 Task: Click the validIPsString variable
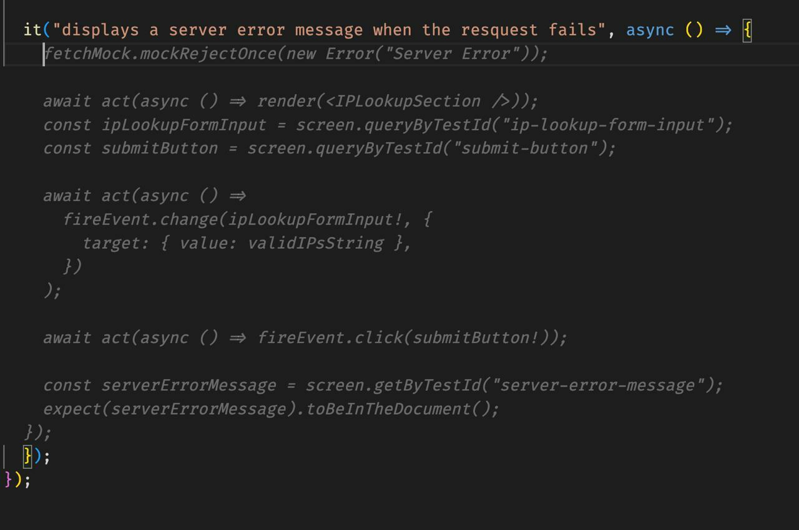(315, 243)
